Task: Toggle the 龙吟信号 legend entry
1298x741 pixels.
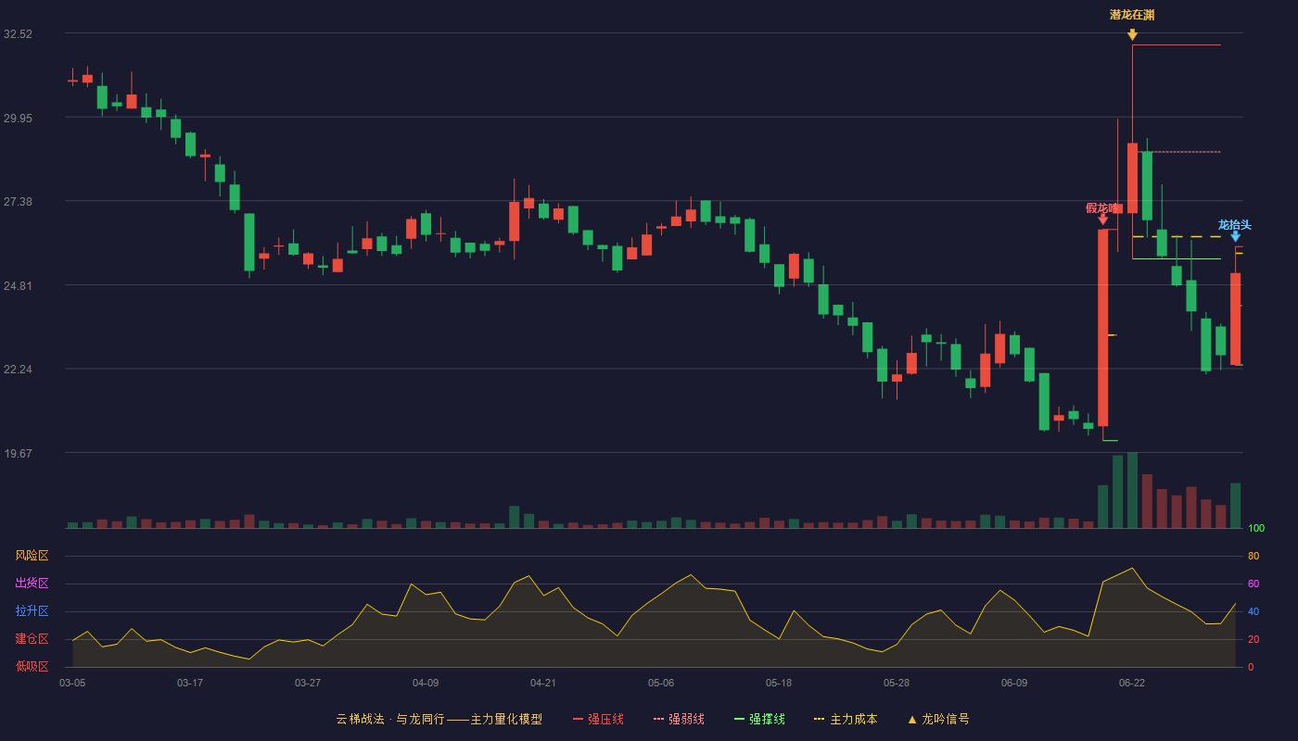Action: 938,719
